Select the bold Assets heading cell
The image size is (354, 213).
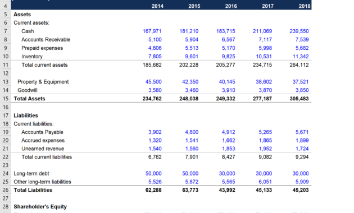(22, 15)
